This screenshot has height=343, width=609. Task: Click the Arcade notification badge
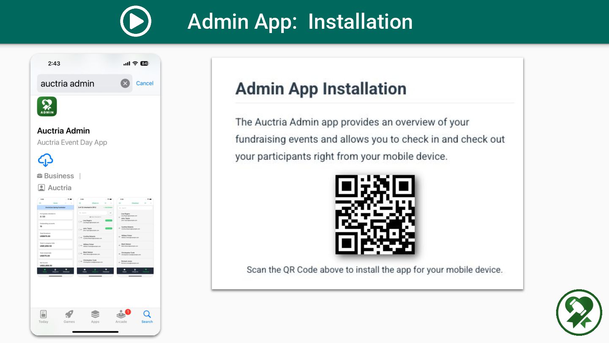(128, 312)
